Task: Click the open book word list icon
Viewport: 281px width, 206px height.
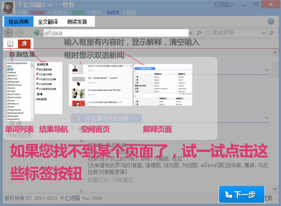Action: coord(10,43)
